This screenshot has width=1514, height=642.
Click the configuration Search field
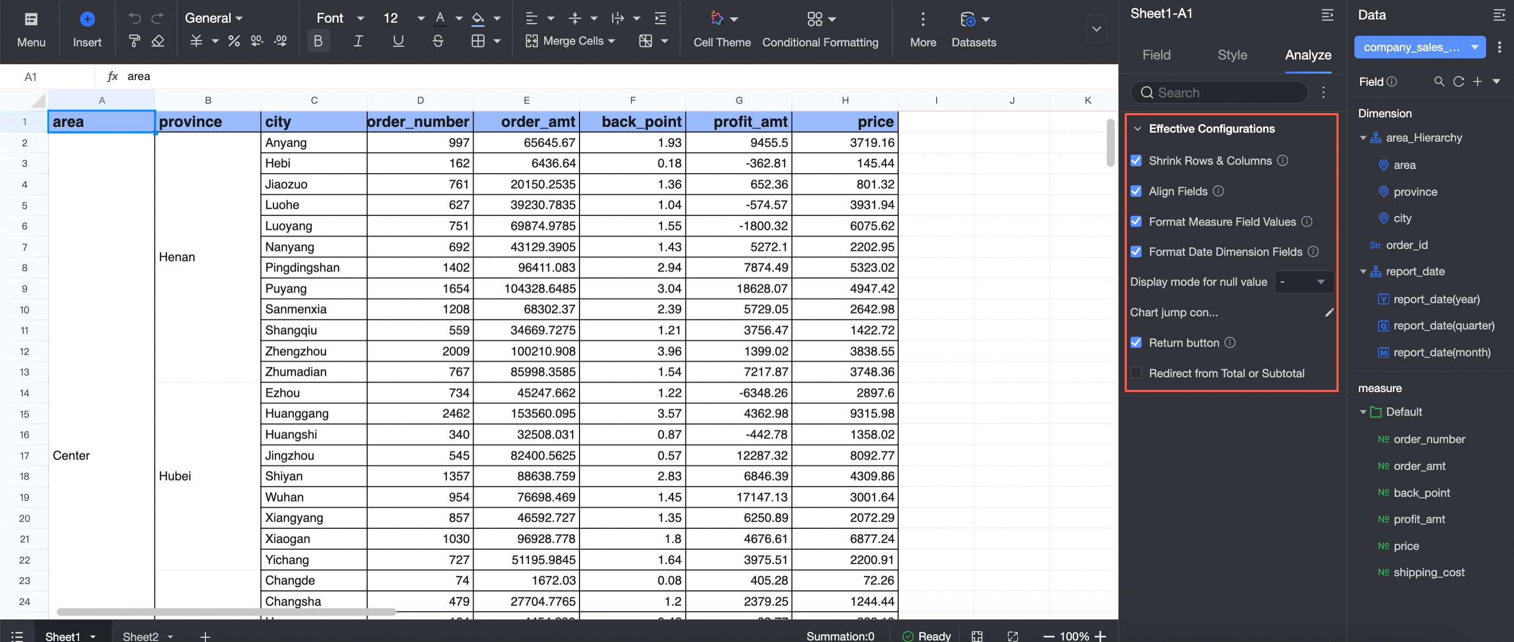tap(1220, 92)
